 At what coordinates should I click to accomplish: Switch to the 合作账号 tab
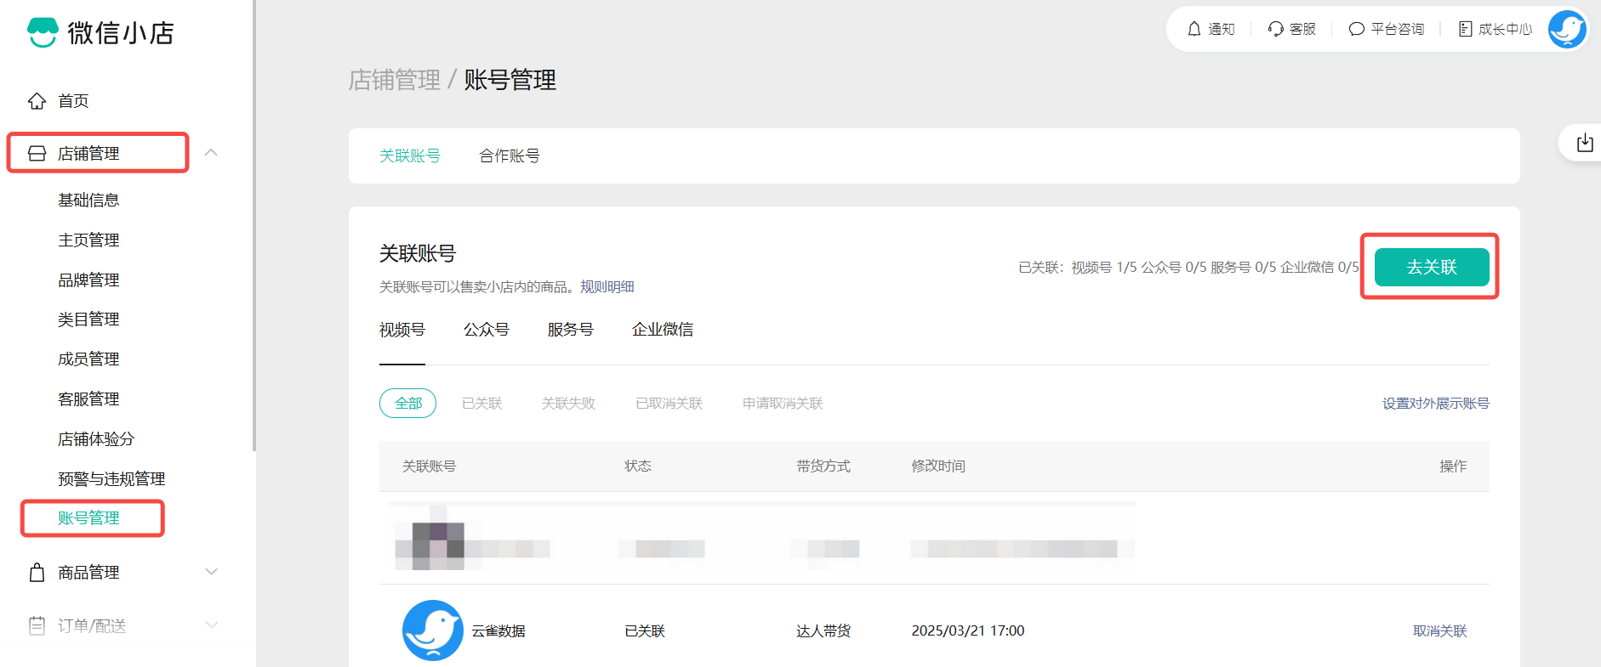click(509, 156)
